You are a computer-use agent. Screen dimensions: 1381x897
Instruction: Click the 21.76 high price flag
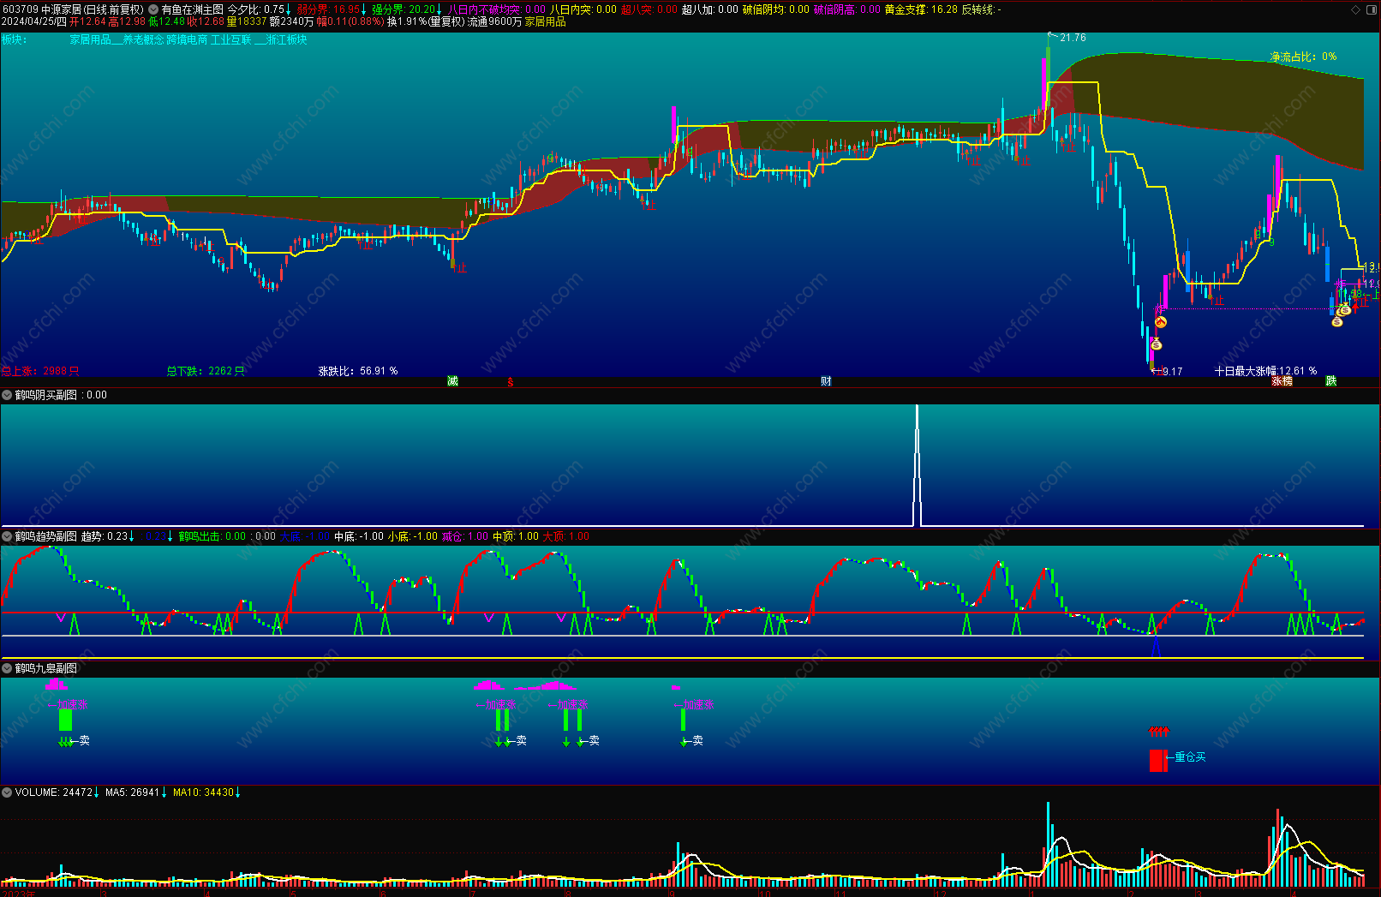pos(1067,37)
